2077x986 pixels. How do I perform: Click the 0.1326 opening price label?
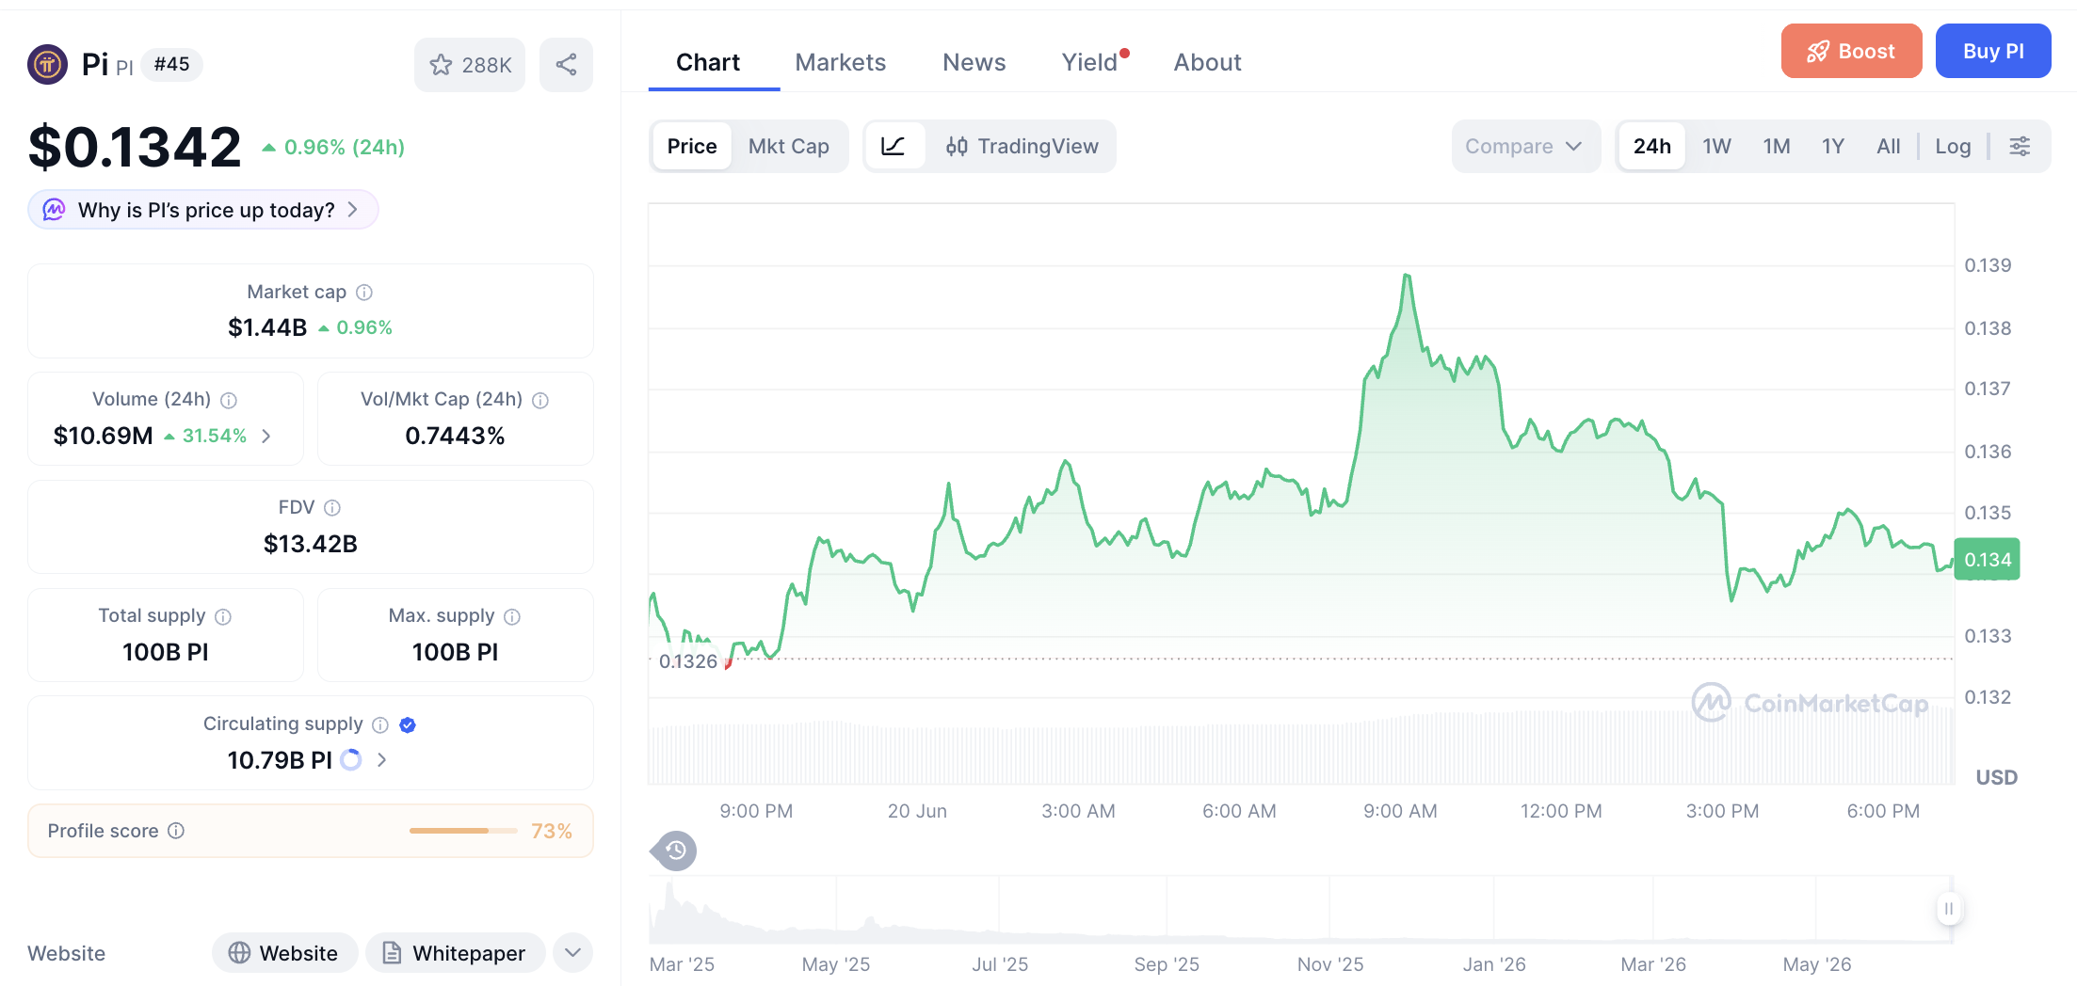(688, 661)
